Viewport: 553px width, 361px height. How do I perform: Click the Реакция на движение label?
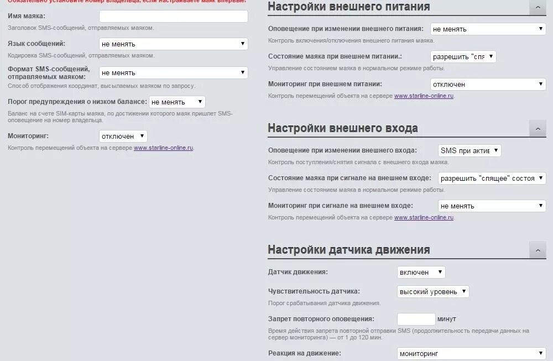point(304,353)
